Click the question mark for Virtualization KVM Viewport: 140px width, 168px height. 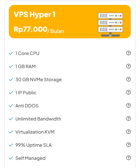click(x=129, y=132)
